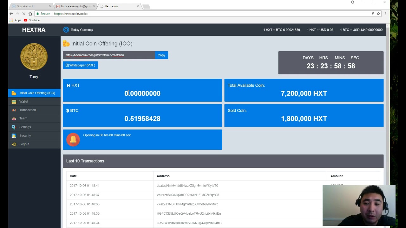Click the HXT balance value

[x=142, y=93]
